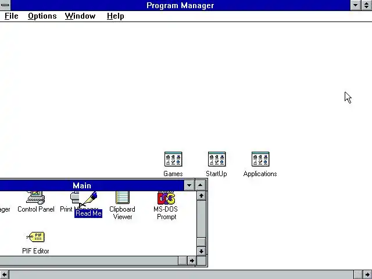This screenshot has width=372, height=279.
Task: Select the Clipboard Viewer icon
Action: [123, 198]
